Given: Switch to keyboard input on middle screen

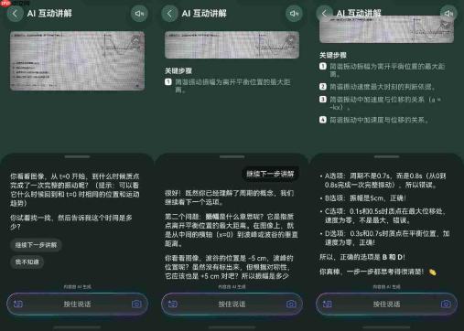Looking at the screenshot, I should [x=173, y=304].
